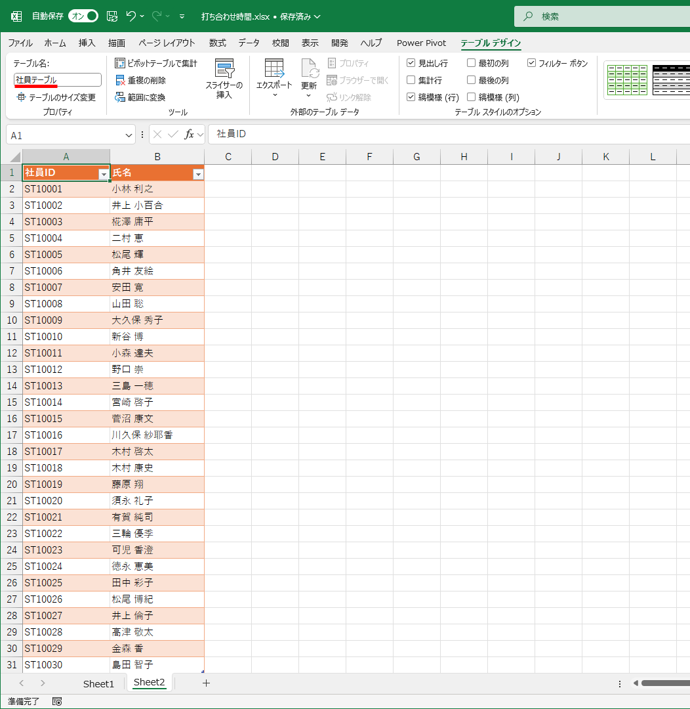Expand the ribbon options three-dot icon near formula bar
Viewport: 690px width, 709px height.
tap(142, 135)
